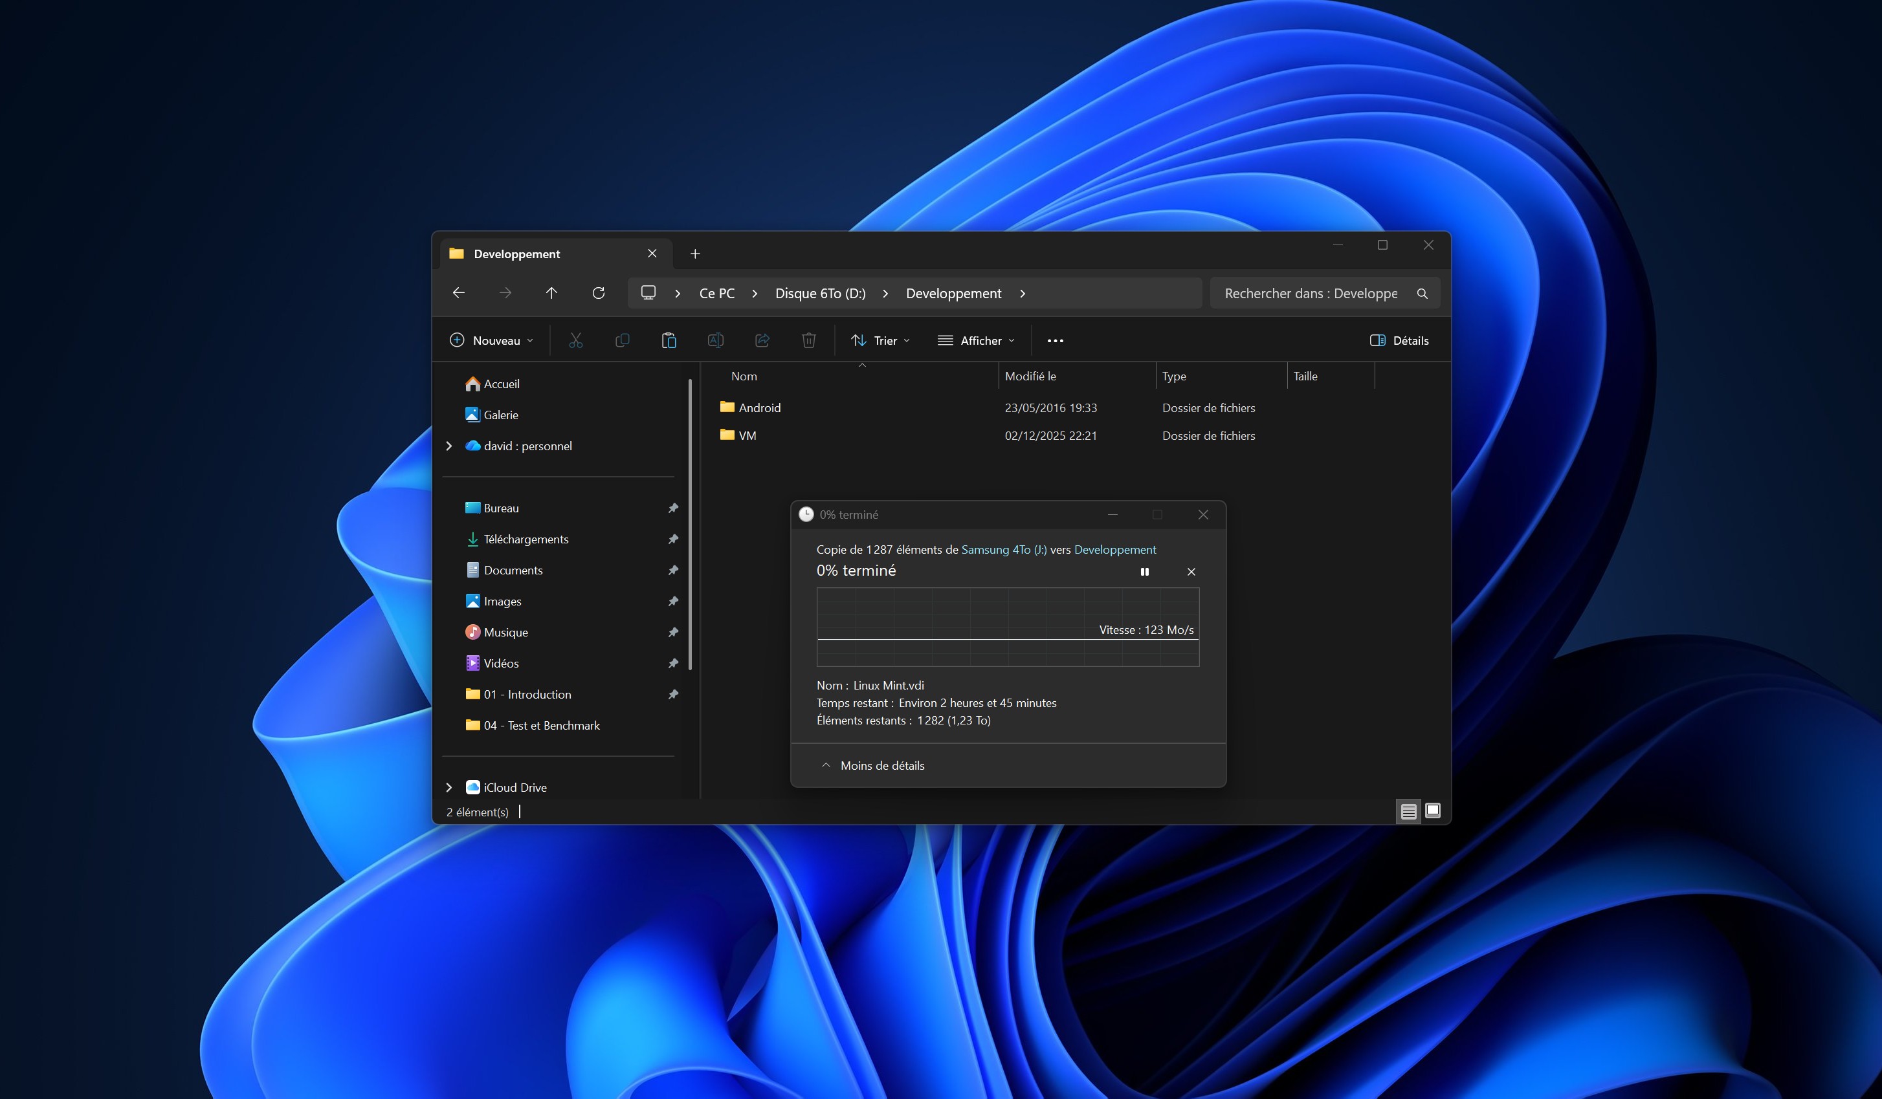
Task: Click Disque 6To (D:) in the breadcrumb
Action: coord(820,294)
